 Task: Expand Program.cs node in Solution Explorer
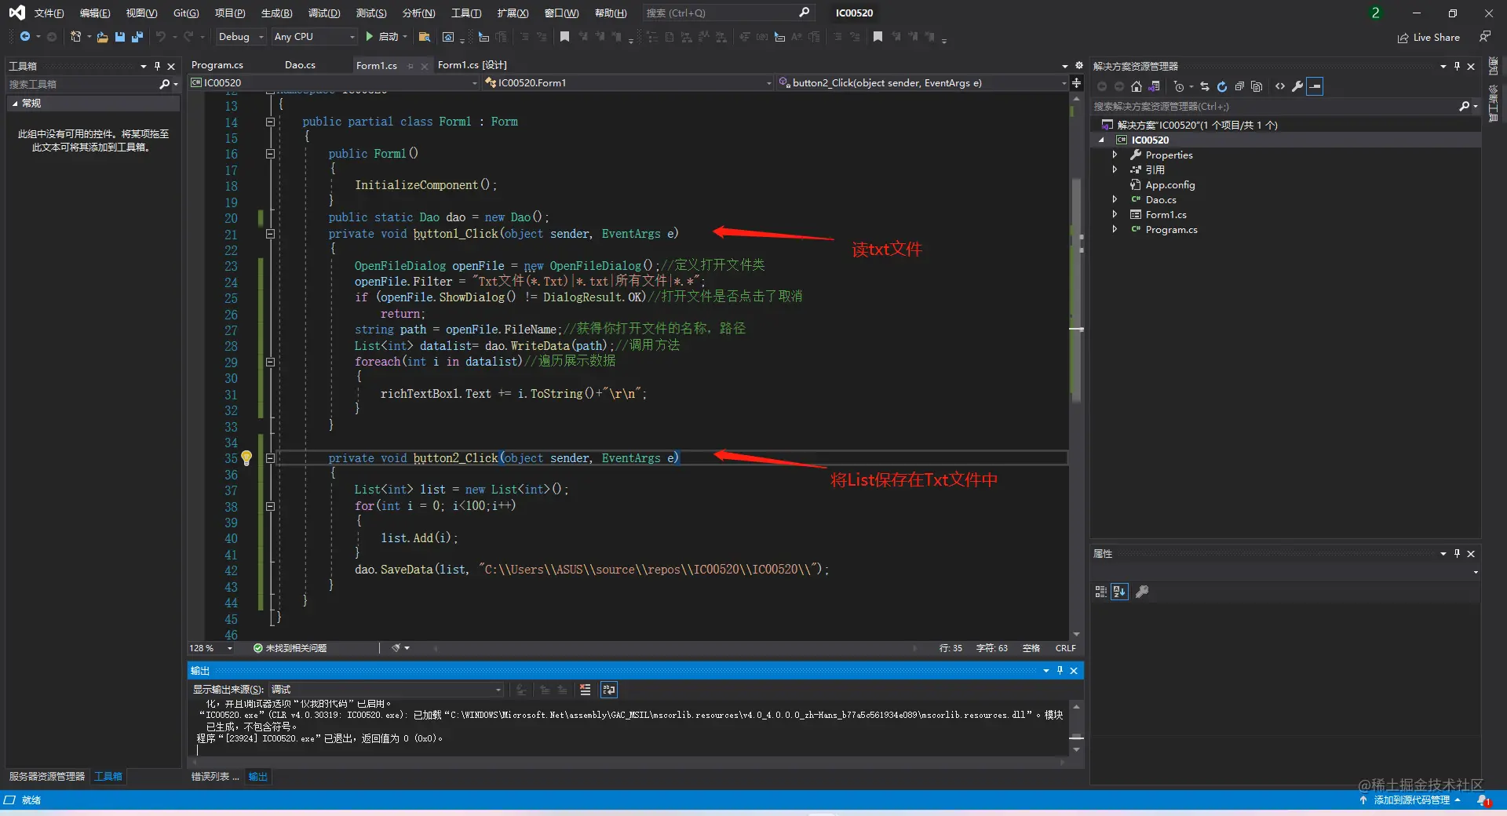1115,229
